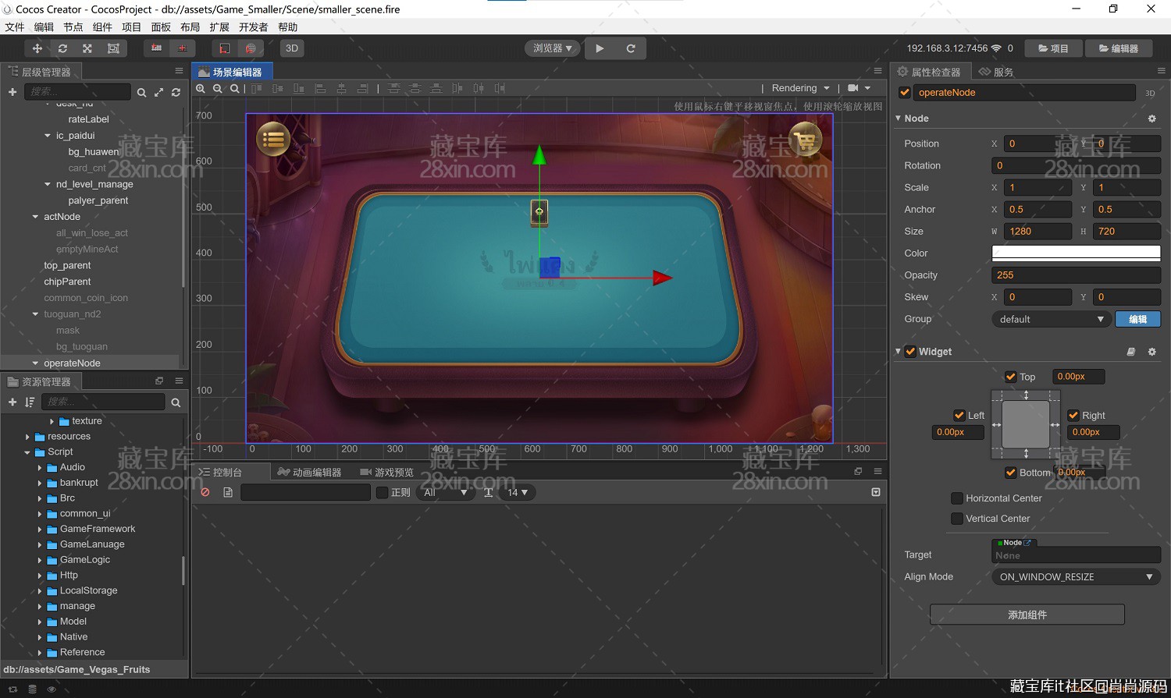Collapse the ic_paidui tree node
Screen dimensions: 1171x698
[x=48, y=136]
